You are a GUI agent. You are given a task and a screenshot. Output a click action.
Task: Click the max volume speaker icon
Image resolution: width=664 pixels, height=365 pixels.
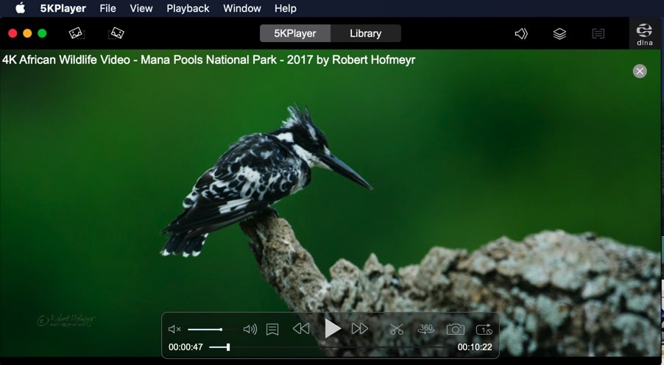250,329
